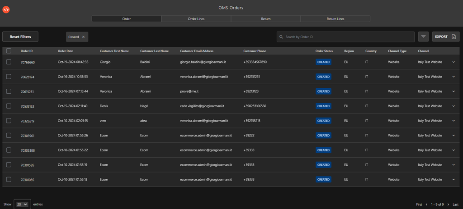Sort by Customer Last Name column header
This screenshot has height=209, width=463.
(x=155, y=51)
